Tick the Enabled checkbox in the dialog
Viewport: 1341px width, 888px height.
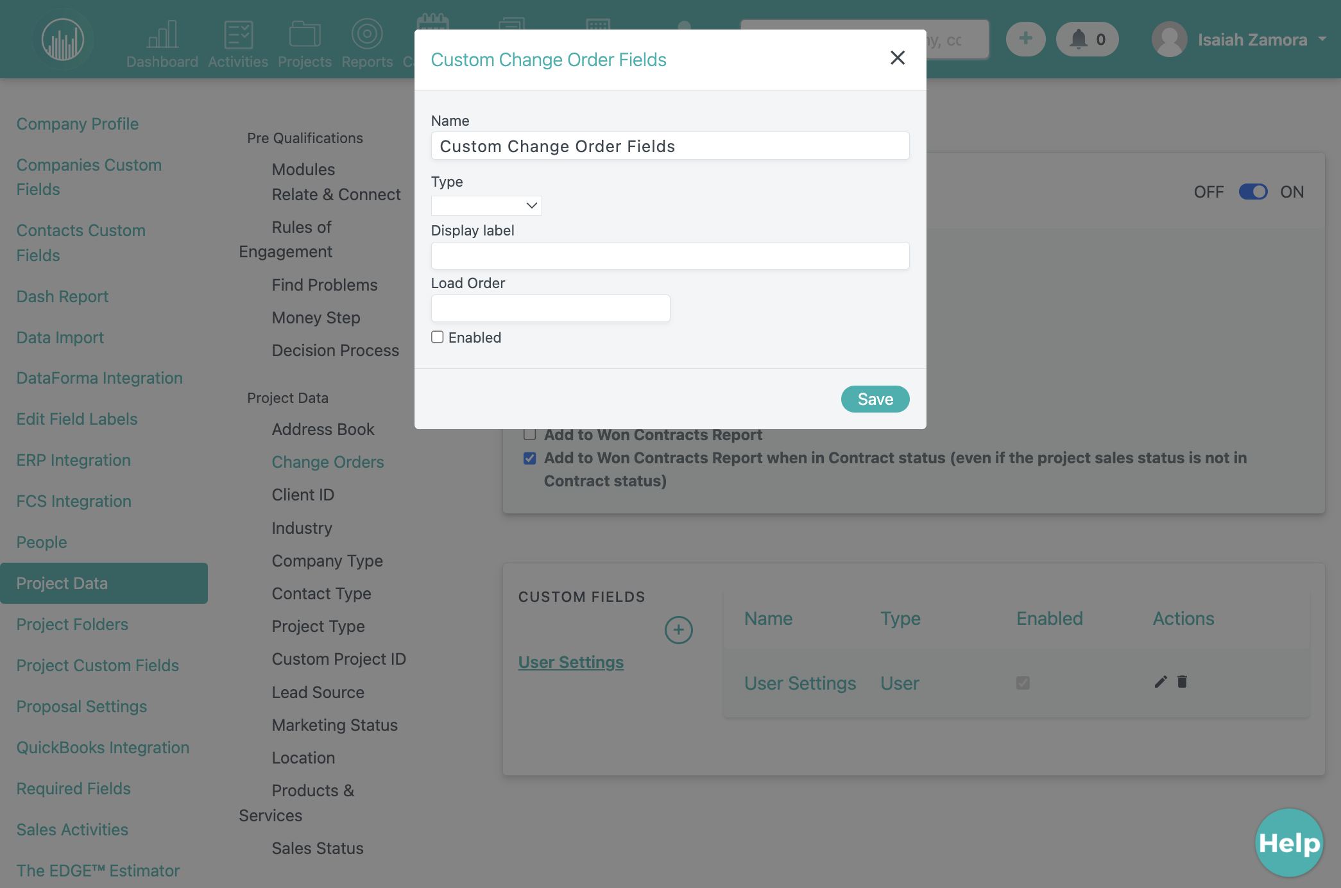(x=438, y=337)
